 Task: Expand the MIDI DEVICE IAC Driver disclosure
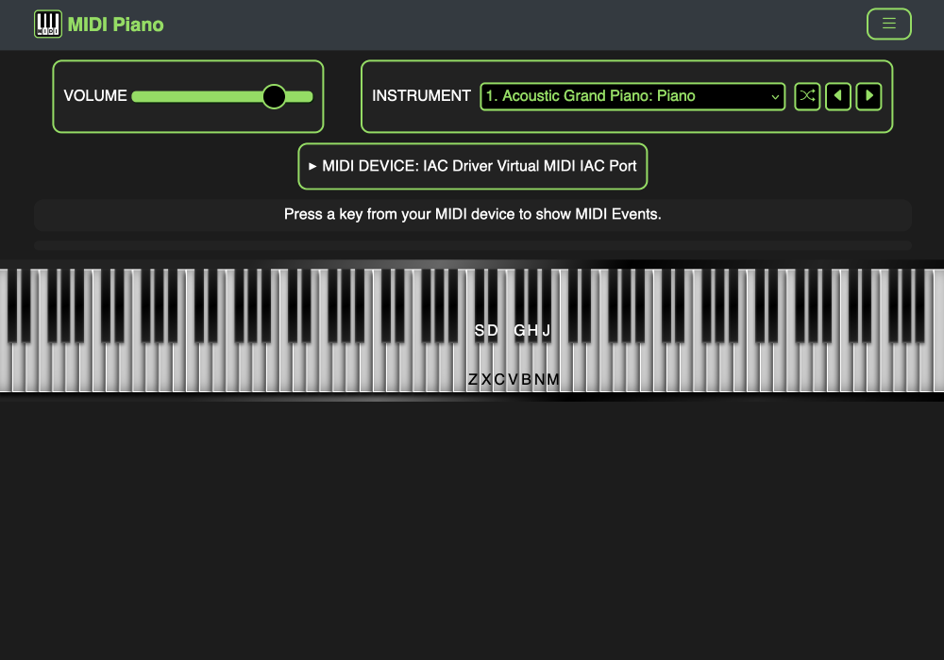coord(473,166)
